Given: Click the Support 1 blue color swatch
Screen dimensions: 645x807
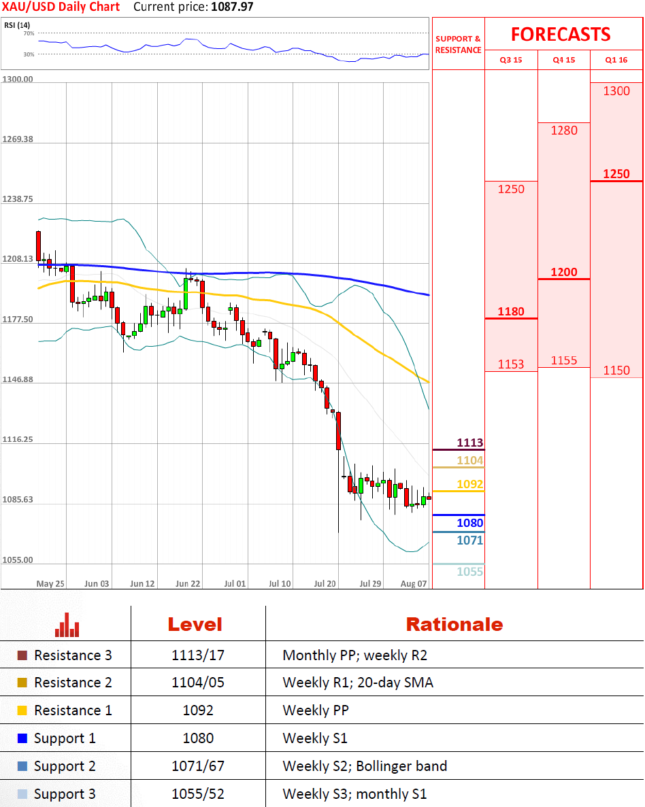Looking at the screenshot, I should 22,738.
